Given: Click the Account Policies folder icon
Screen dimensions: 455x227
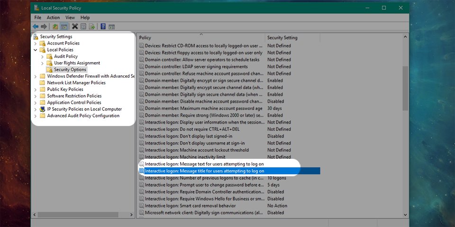Looking at the screenshot, I should 43,43.
